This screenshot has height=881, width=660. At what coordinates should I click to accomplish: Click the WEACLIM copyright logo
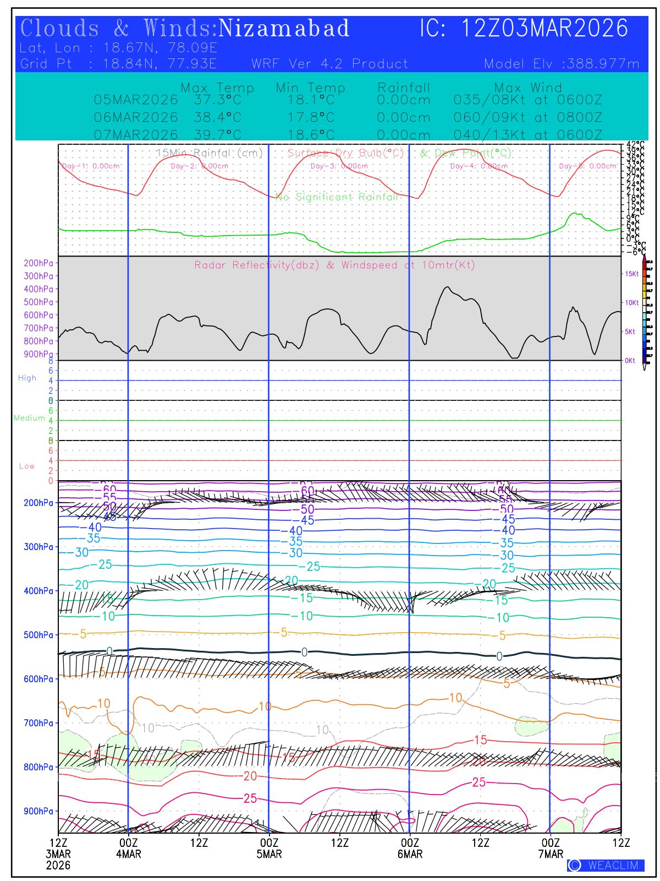coord(606,865)
